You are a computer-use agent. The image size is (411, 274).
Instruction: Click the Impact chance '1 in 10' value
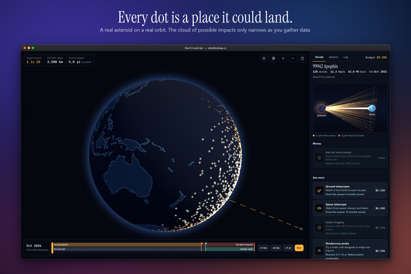[33, 62]
